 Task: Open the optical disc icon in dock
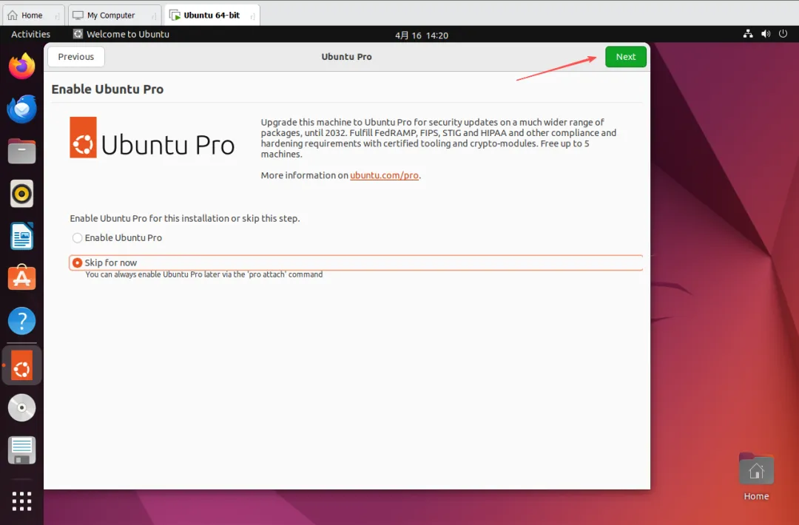point(22,407)
